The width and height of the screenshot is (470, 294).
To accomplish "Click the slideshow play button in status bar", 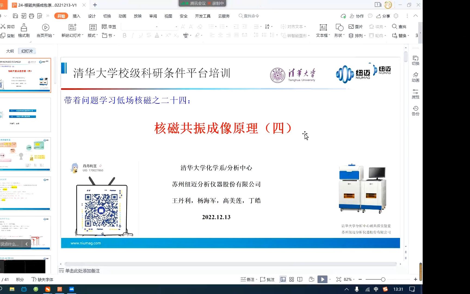I will click(322, 279).
